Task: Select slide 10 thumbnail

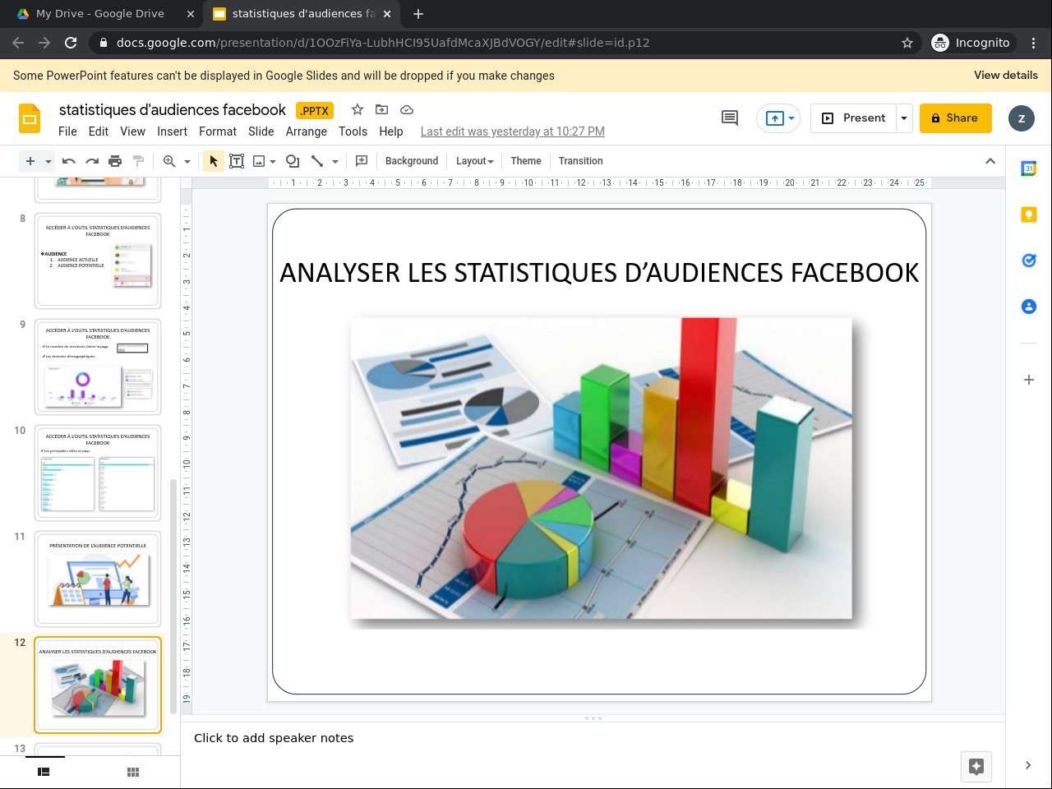Action: 98,473
